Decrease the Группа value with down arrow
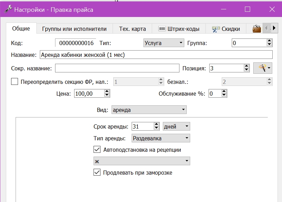Viewport: 282px width, 202px height. click(269, 45)
